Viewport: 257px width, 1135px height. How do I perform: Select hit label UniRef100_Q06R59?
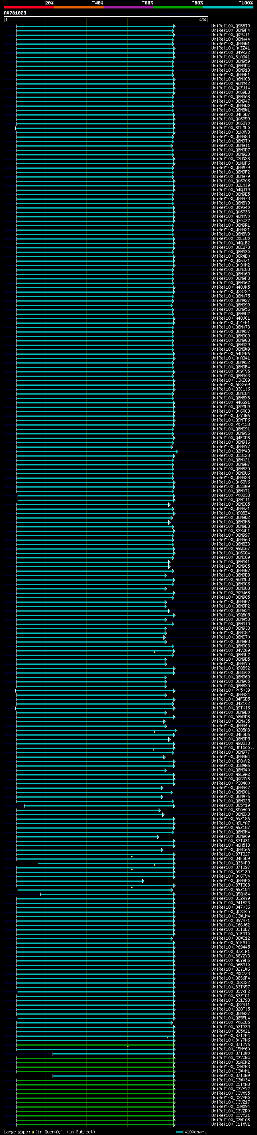(x=230, y=119)
